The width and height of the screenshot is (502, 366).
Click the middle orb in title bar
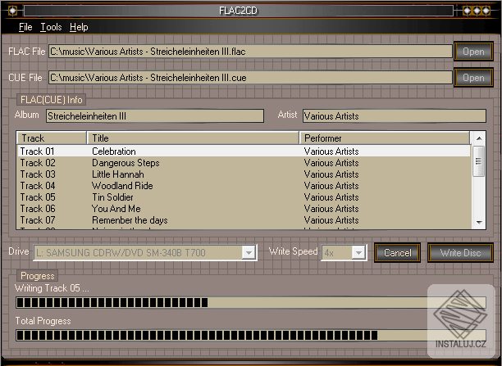click(477, 11)
